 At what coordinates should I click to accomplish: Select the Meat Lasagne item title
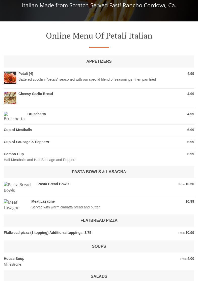pos(43,201)
